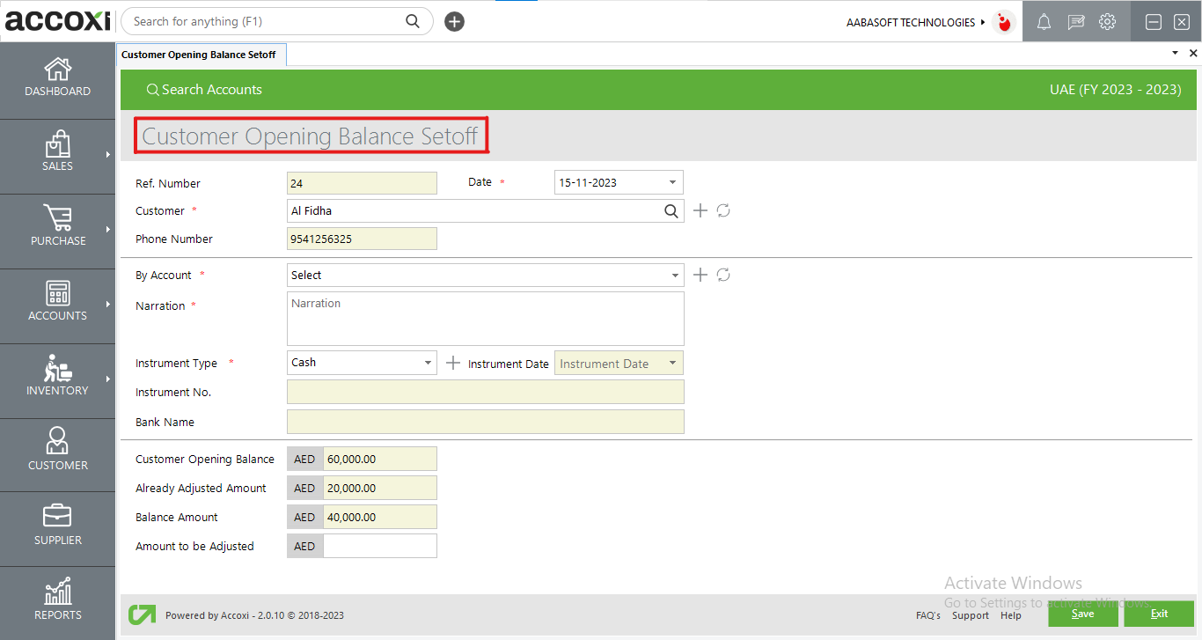
Task: Open the Dashboard from the sidebar
Action: 57,79
